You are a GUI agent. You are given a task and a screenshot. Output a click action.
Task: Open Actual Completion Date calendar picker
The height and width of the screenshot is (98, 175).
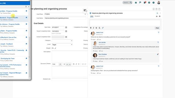pos(66,37)
